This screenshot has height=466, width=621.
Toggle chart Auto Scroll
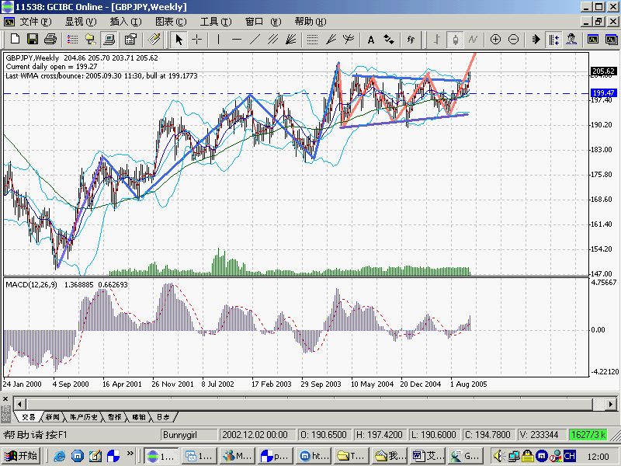point(536,40)
